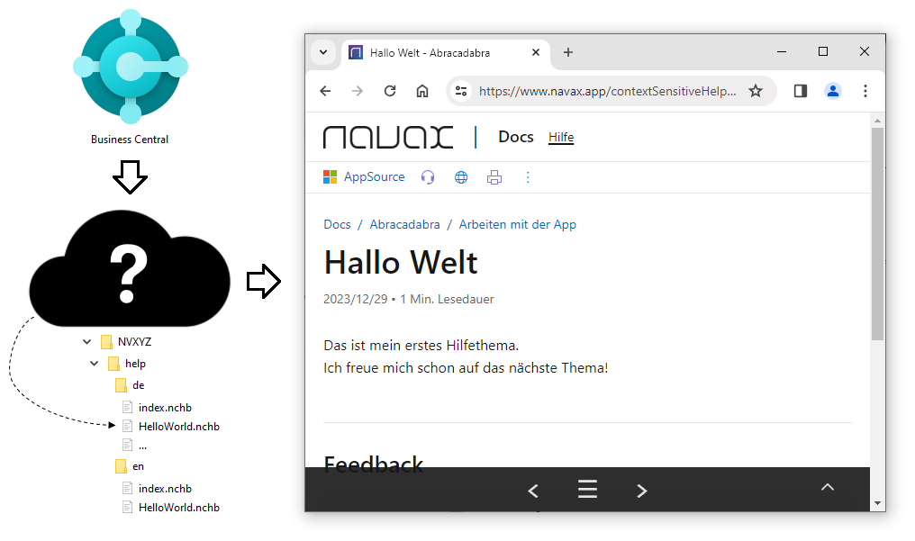
Task: Click the 2023/12/29 date text
Action: coord(356,299)
